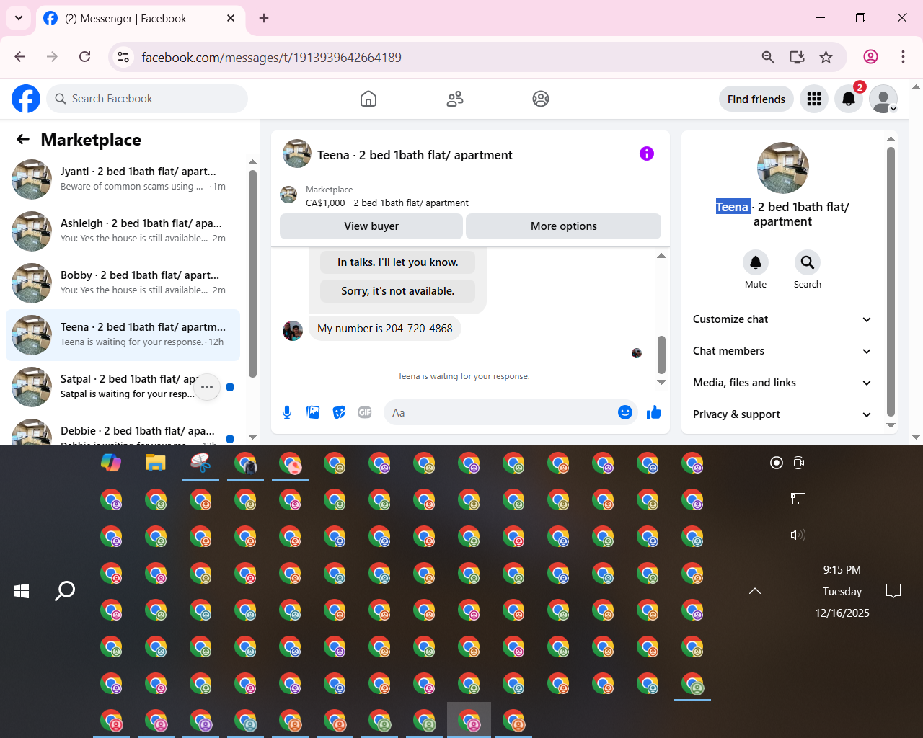Open Chrome's zoom magnifier icon
The height and width of the screenshot is (738, 923).
(768, 57)
